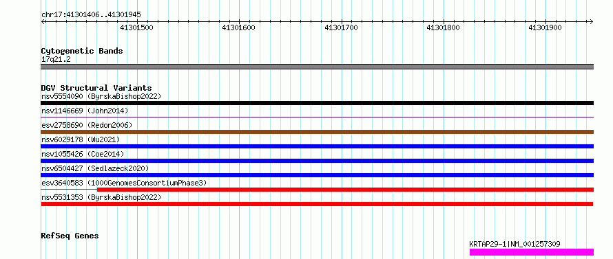Open variant label nsv6029178 (Wu2021)
Viewport: 613px width, 259px height.
tap(81, 139)
